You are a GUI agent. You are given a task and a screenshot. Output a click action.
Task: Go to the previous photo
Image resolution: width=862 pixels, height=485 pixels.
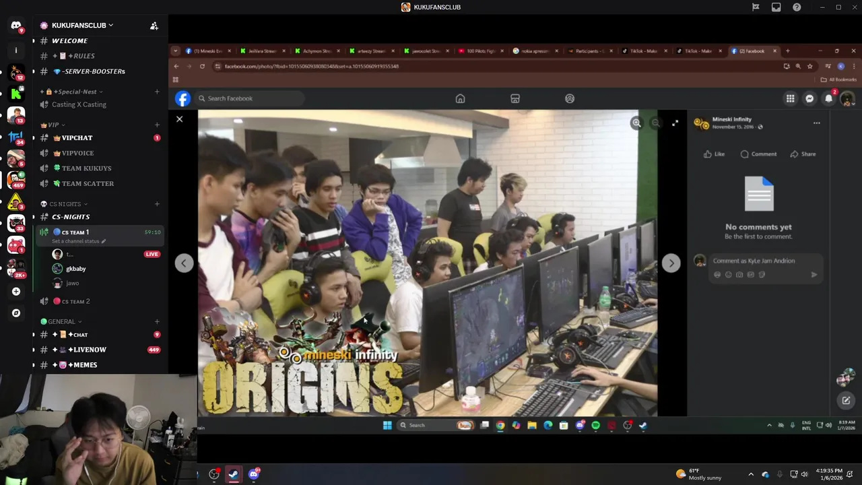click(185, 263)
